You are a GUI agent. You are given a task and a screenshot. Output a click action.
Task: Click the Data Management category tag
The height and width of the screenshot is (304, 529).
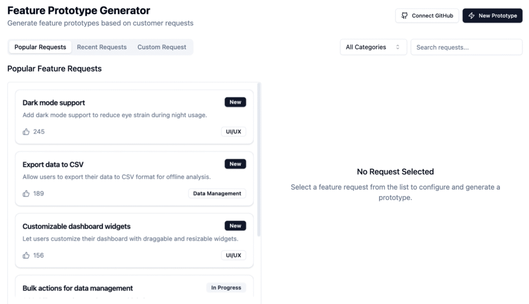[217, 193]
